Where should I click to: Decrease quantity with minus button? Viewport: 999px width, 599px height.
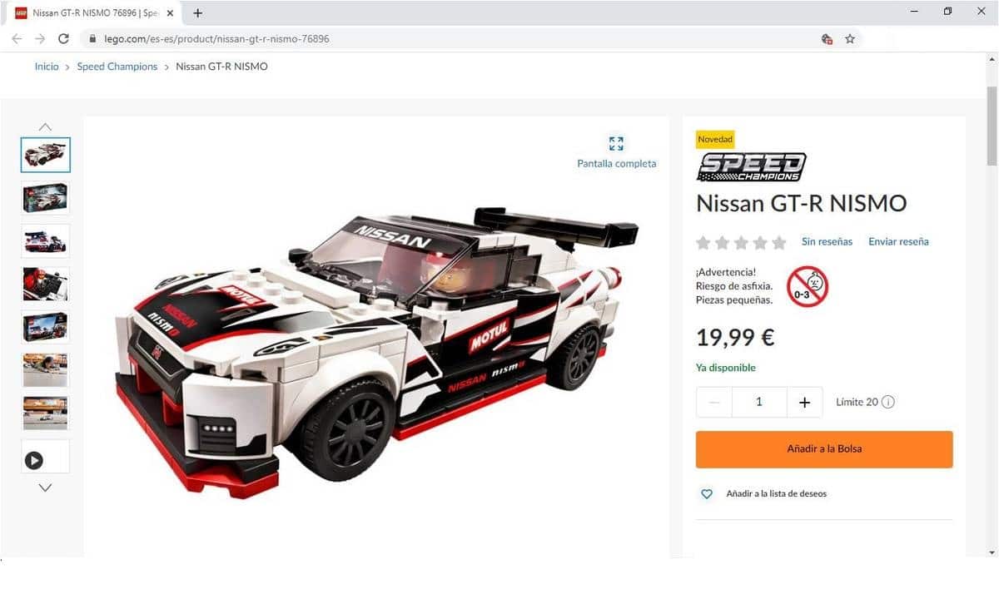tap(714, 402)
